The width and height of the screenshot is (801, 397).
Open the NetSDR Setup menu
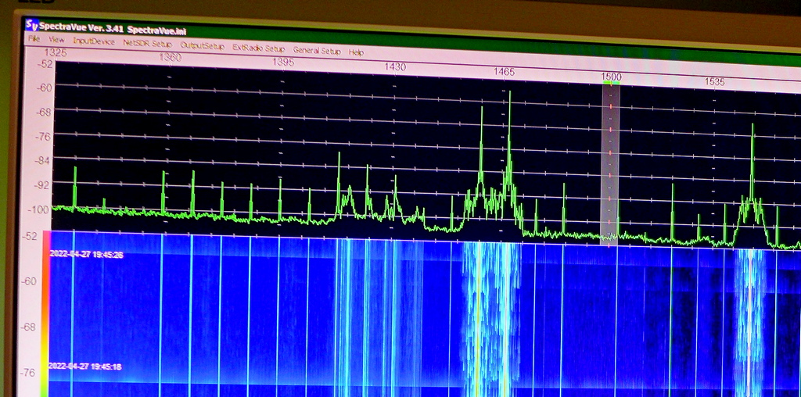147,44
